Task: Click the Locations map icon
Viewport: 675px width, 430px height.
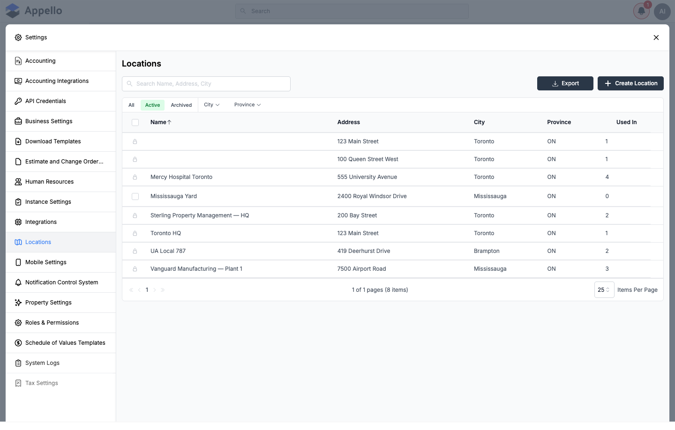Action: [x=18, y=242]
